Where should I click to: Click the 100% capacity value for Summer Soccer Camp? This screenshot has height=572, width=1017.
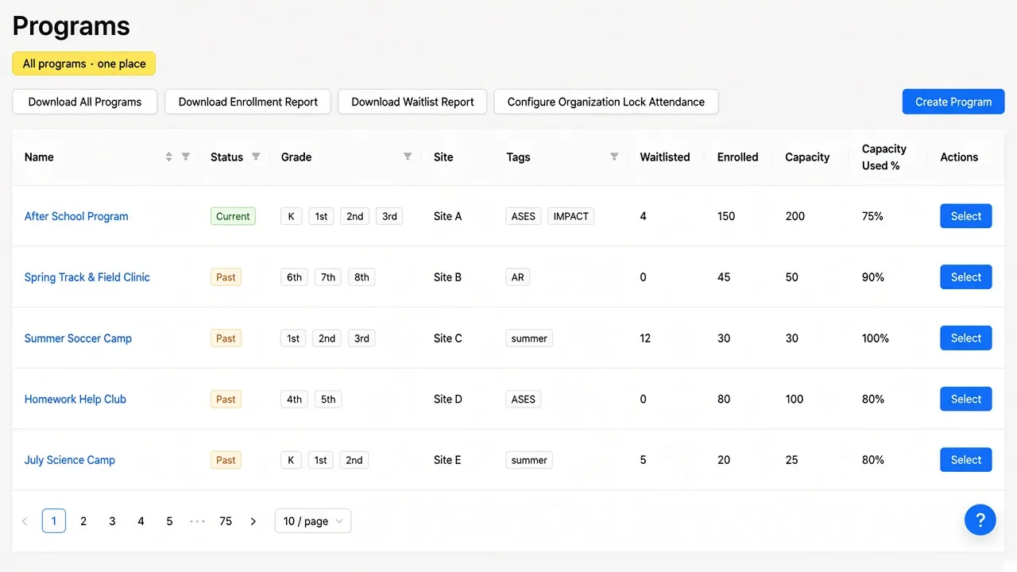pyautogui.click(x=876, y=338)
